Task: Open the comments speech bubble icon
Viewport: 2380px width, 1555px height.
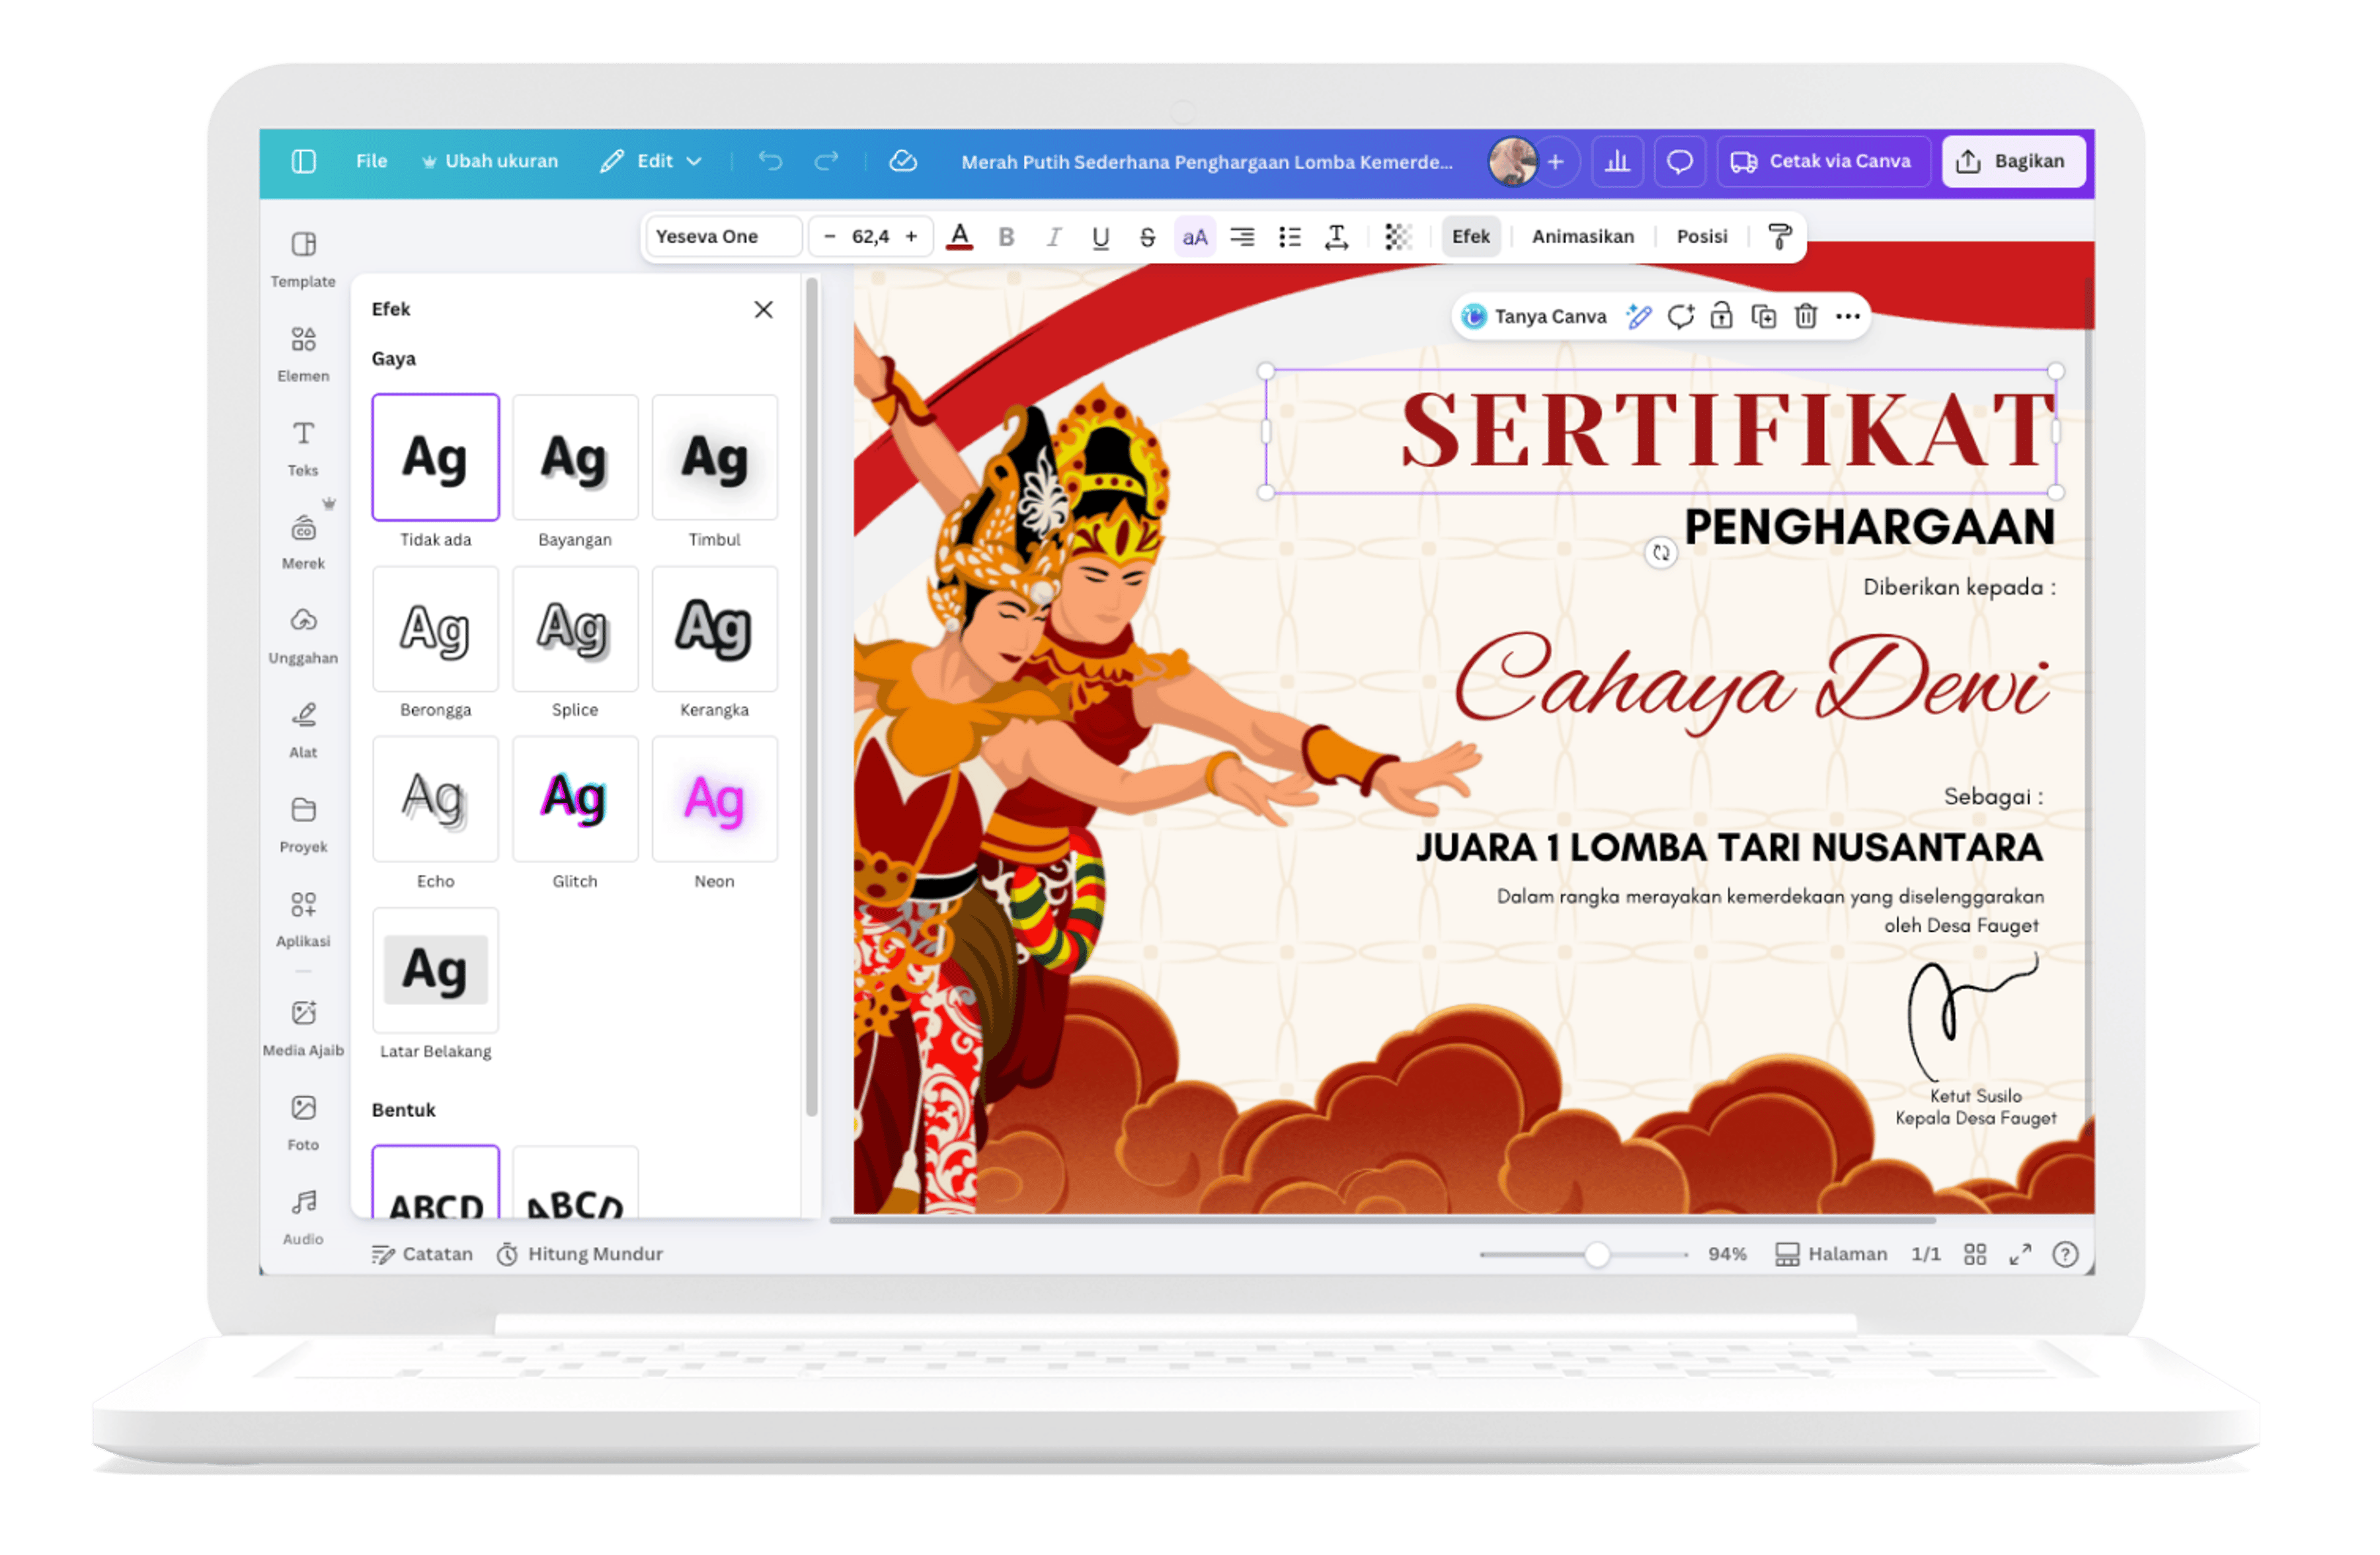Action: 1679,161
